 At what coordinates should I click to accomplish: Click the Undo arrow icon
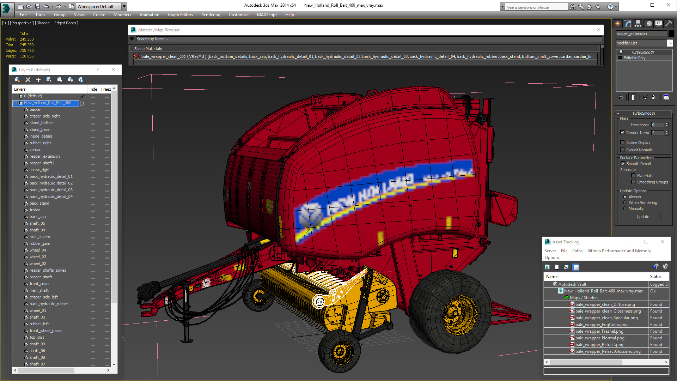pos(46,6)
